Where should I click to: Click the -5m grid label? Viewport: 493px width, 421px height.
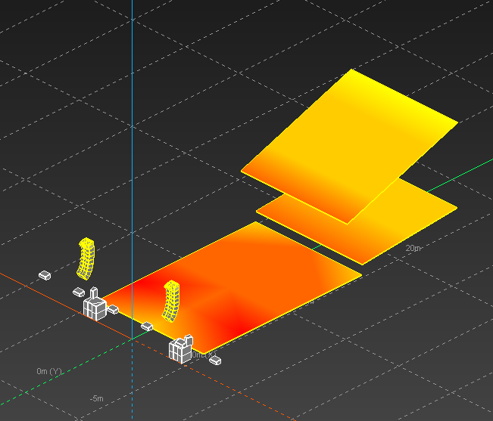click(96, 398)
